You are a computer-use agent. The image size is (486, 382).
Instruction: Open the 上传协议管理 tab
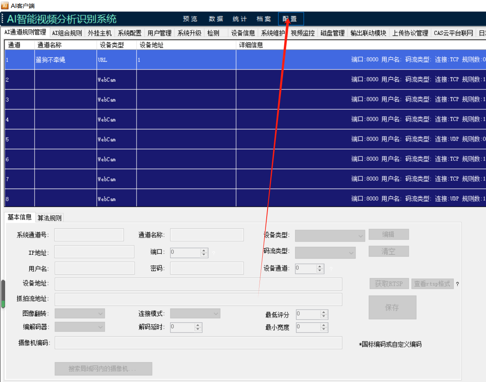tap(410, 33)
